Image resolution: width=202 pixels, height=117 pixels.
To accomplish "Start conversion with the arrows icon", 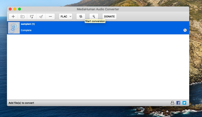I will point(81,16).
